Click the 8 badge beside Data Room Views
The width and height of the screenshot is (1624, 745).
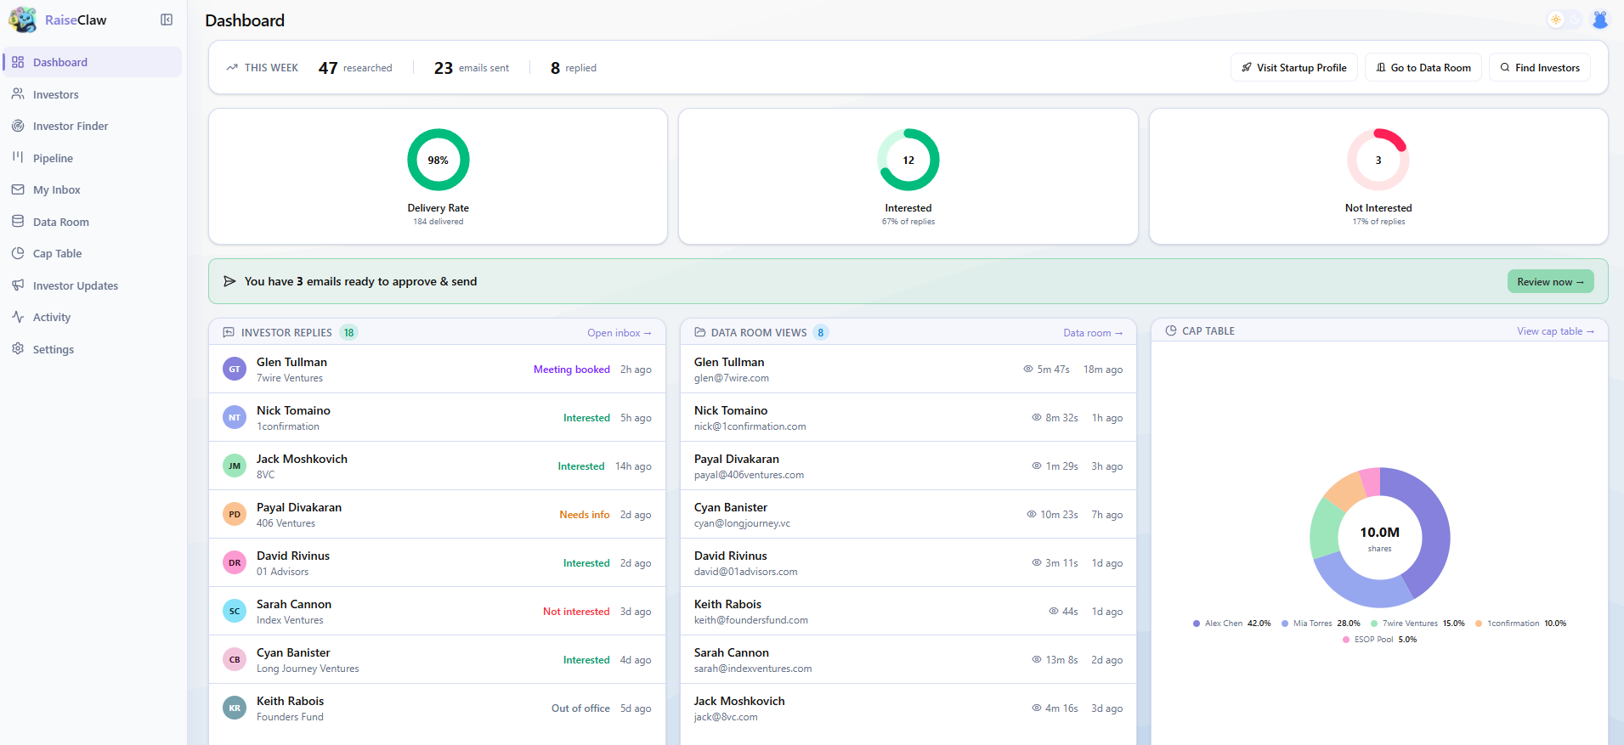pyautogui.click(x=821, y=332)
